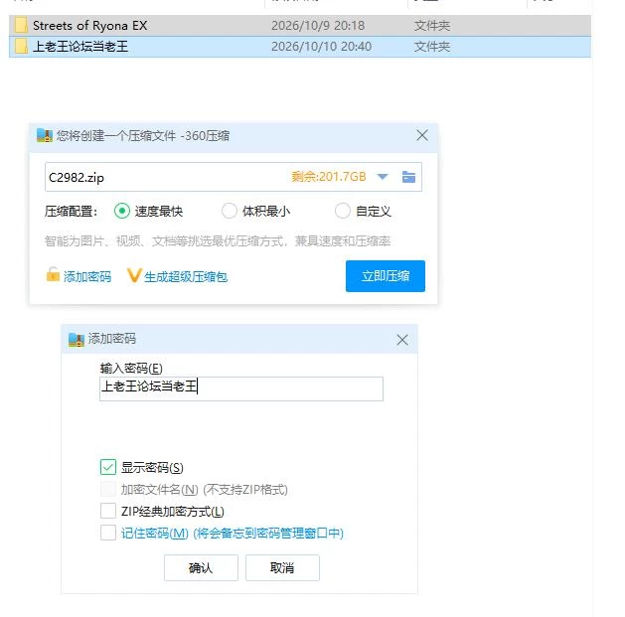Click 文件夹 type in 上老王论坛当老王 row
The image size is (625, 617).
tap(432, 47)
